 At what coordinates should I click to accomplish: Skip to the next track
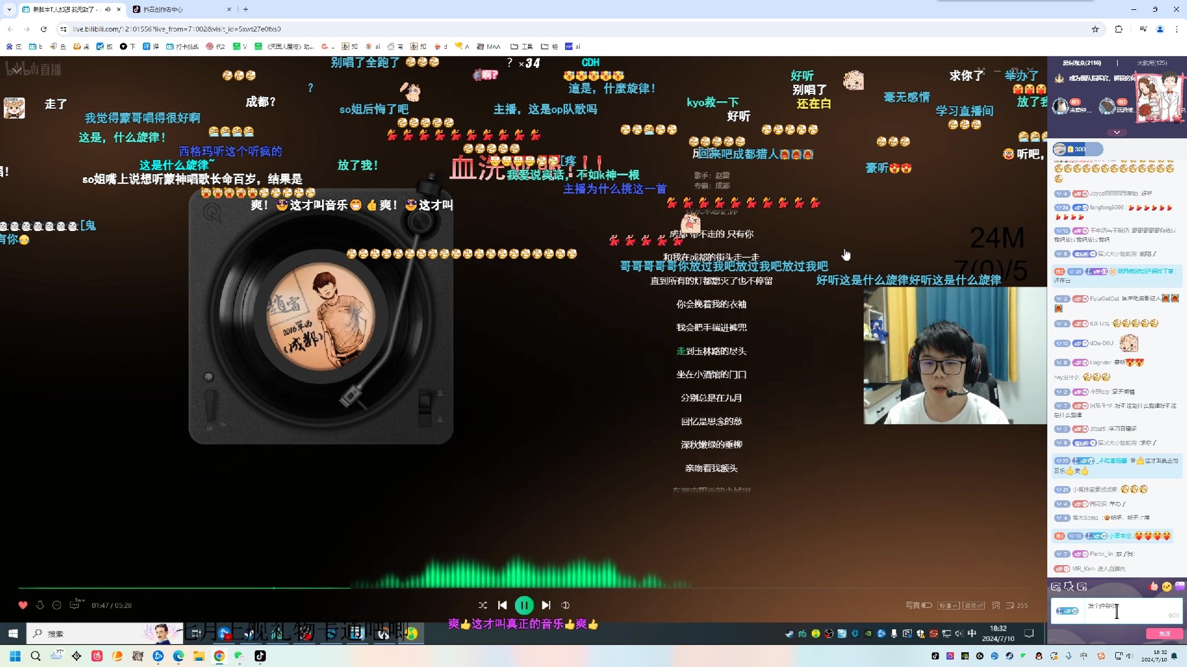point(546,605)
